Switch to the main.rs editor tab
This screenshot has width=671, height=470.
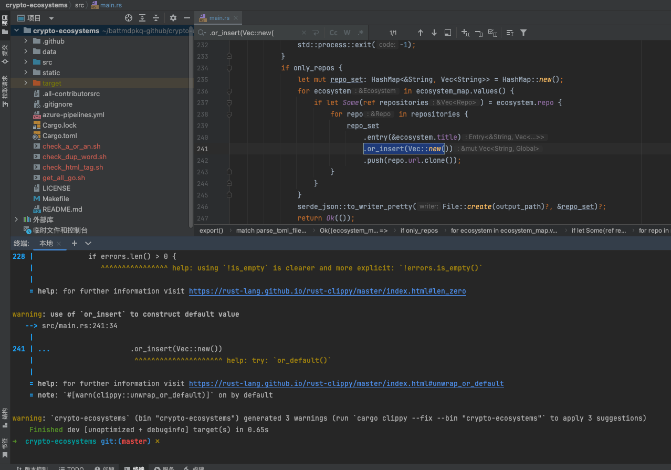(x=218, y=18)
